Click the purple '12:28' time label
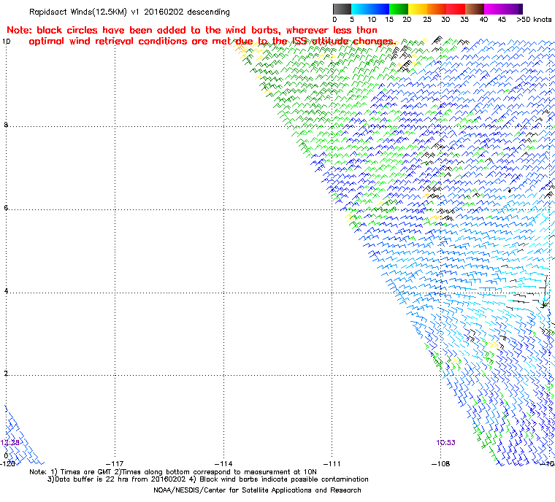Image resolution: width=555 pixels, height=502 pixels. [x=9, y=443]
